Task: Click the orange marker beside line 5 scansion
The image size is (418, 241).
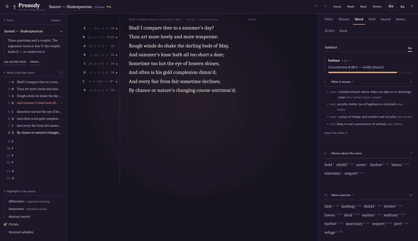Action: (x=116, y=64)
